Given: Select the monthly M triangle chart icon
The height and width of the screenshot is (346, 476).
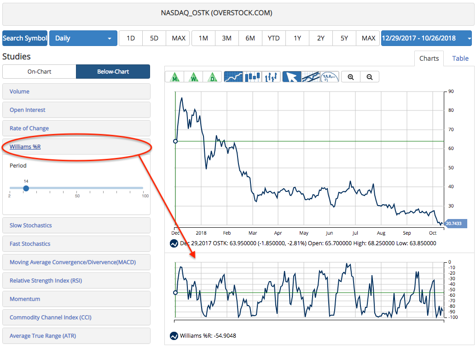Looking at the screenshot, I should (174, 77).
